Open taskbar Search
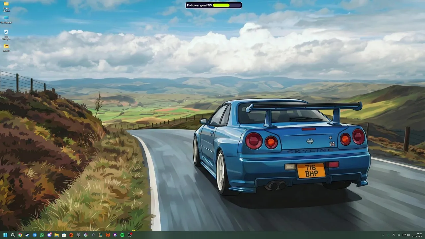Image resolution: width=425 pixels, height=239 pixels. [13, 235]
